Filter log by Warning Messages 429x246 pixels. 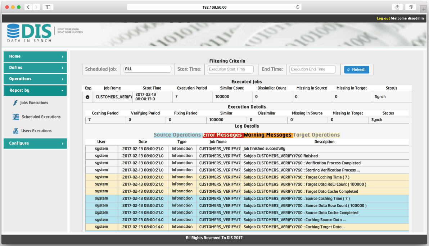pos(267,135)
